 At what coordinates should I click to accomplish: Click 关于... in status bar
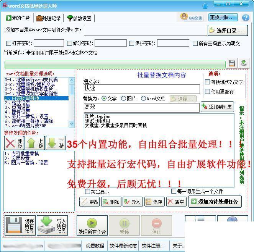tap(179, 246)
